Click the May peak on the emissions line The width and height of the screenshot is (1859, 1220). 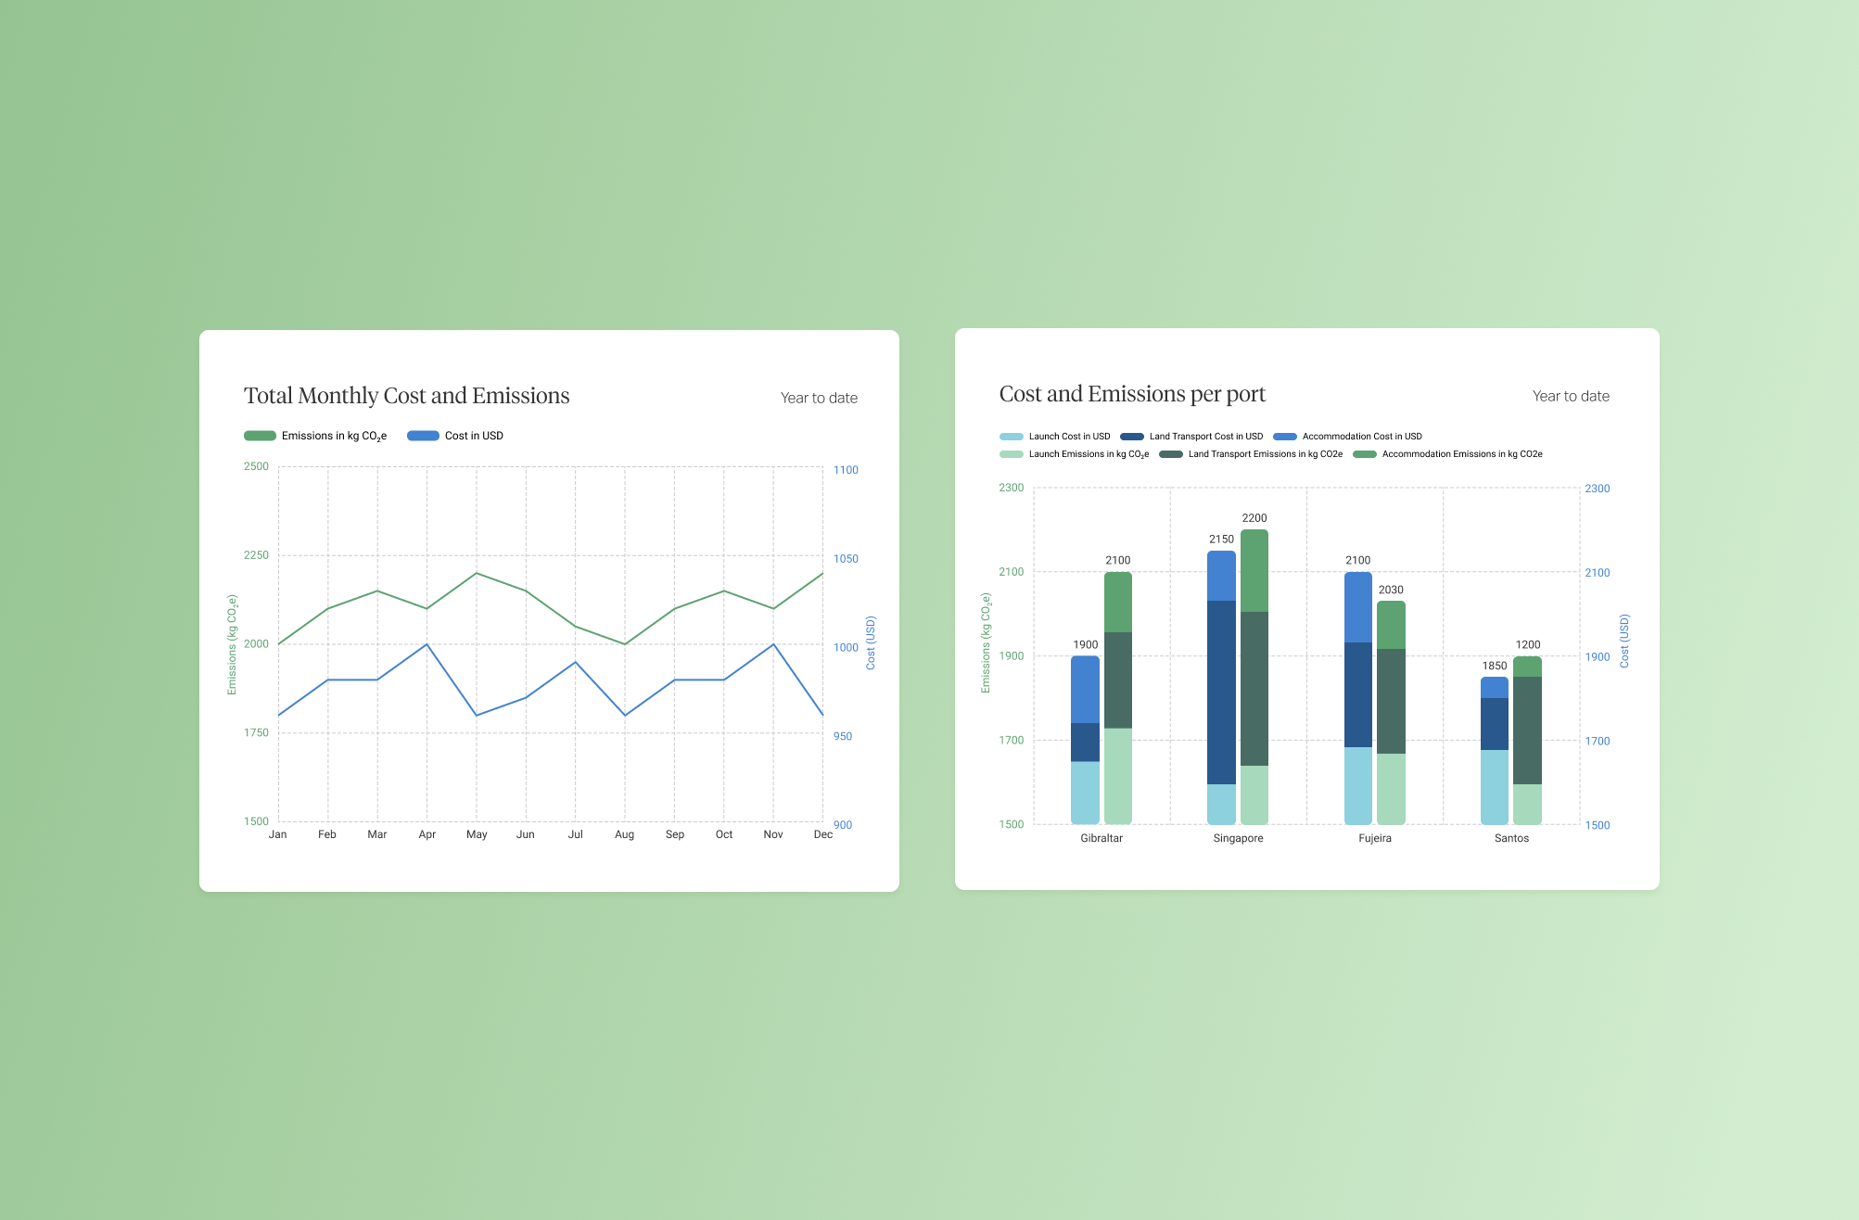[477, 573]
